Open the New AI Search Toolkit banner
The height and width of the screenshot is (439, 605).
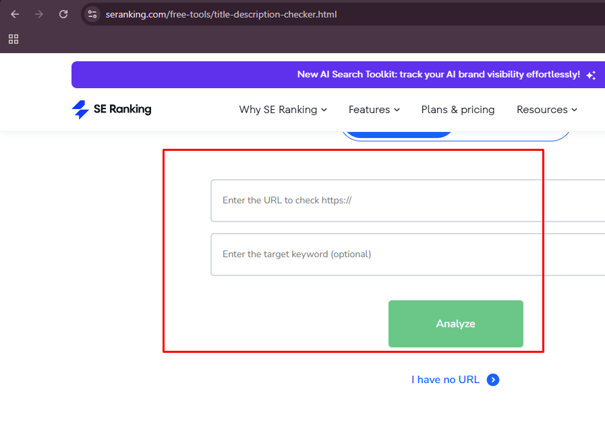coord(438,75)
